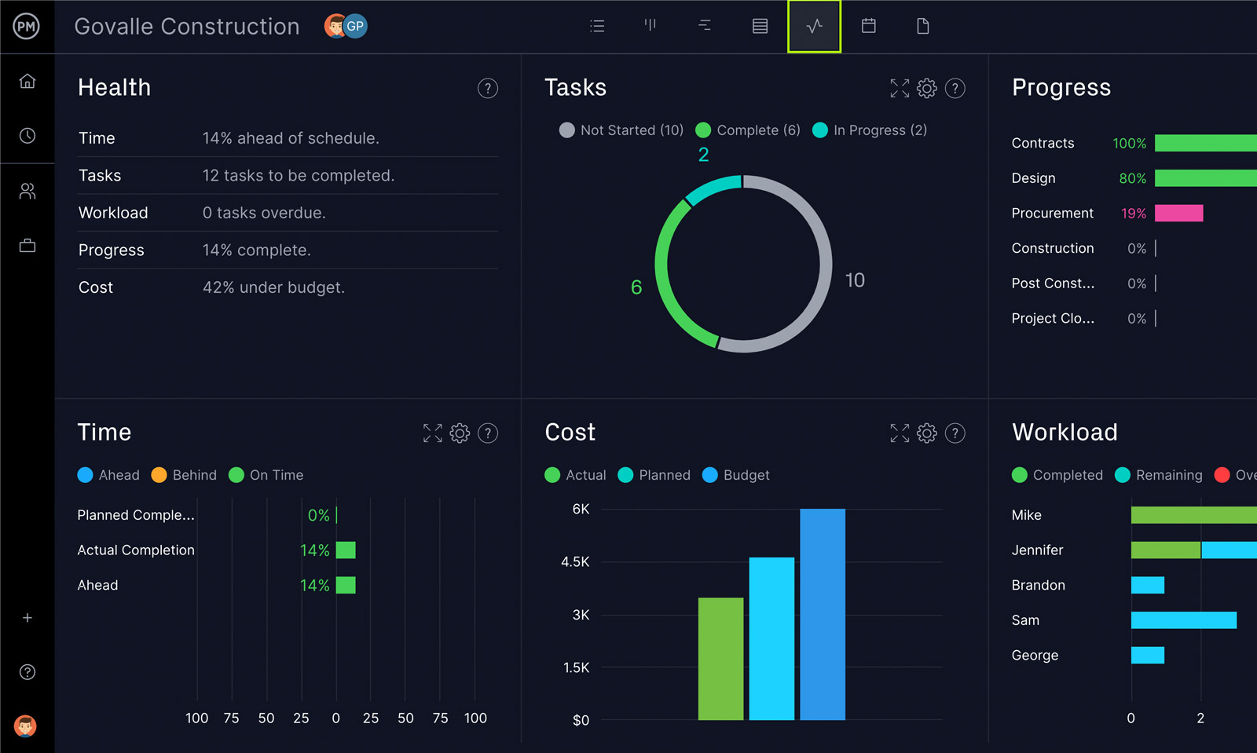Select the team members icon in sidebar

point(27,191)
